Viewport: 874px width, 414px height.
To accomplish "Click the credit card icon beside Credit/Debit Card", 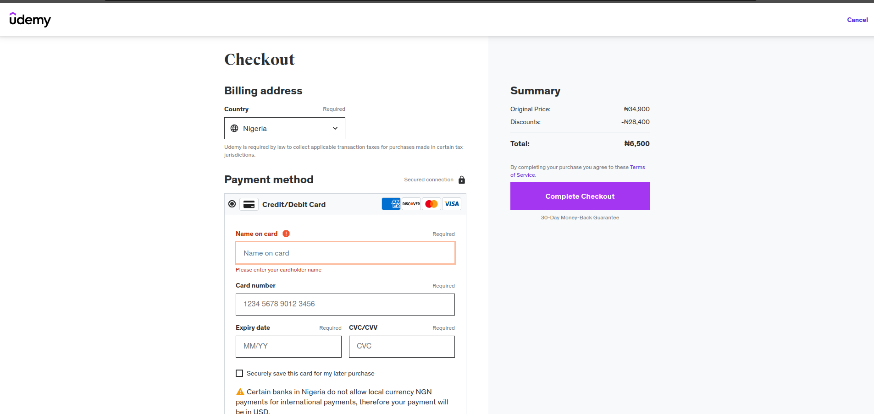I will click(249, 204).
